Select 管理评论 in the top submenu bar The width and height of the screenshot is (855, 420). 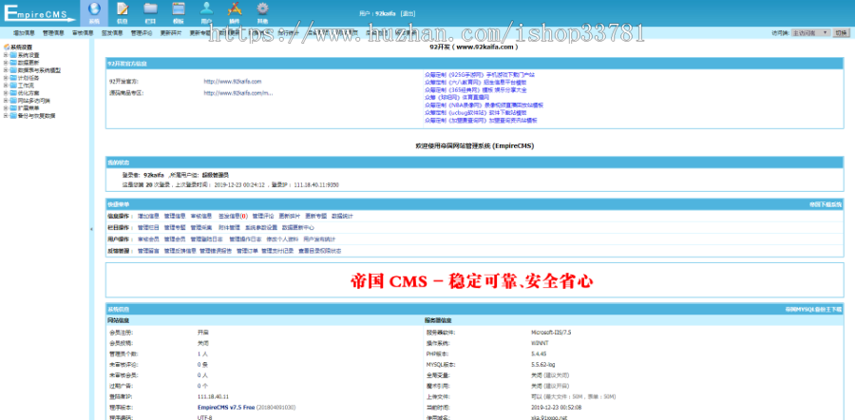tap(142, 32)
